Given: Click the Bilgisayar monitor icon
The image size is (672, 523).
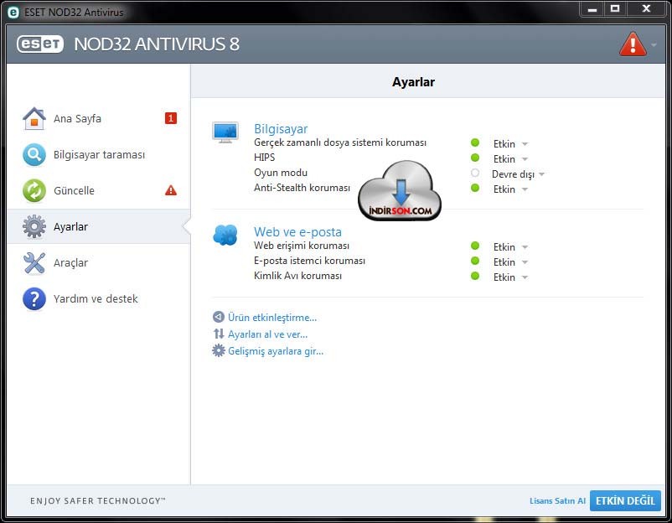Looking at the screenshot, I should tap(225, 132).
